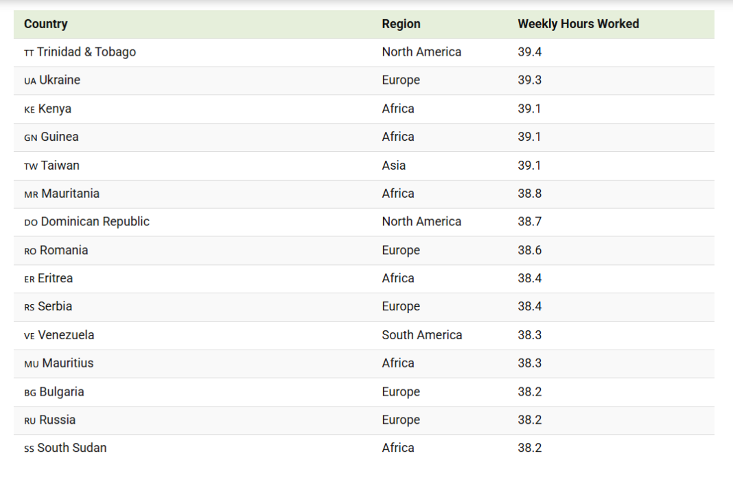Select Eritrea's 38.4 hours value
The height and width of the screenshot is (478, 733).
tap(529, 279)
